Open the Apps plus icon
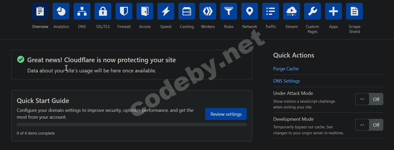This screenshot has height=150, width=394. (333, 11)
